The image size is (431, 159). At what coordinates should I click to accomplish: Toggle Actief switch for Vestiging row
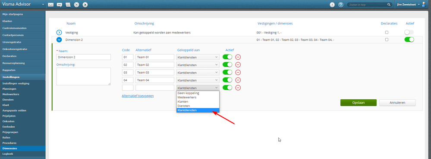[409, 32]
